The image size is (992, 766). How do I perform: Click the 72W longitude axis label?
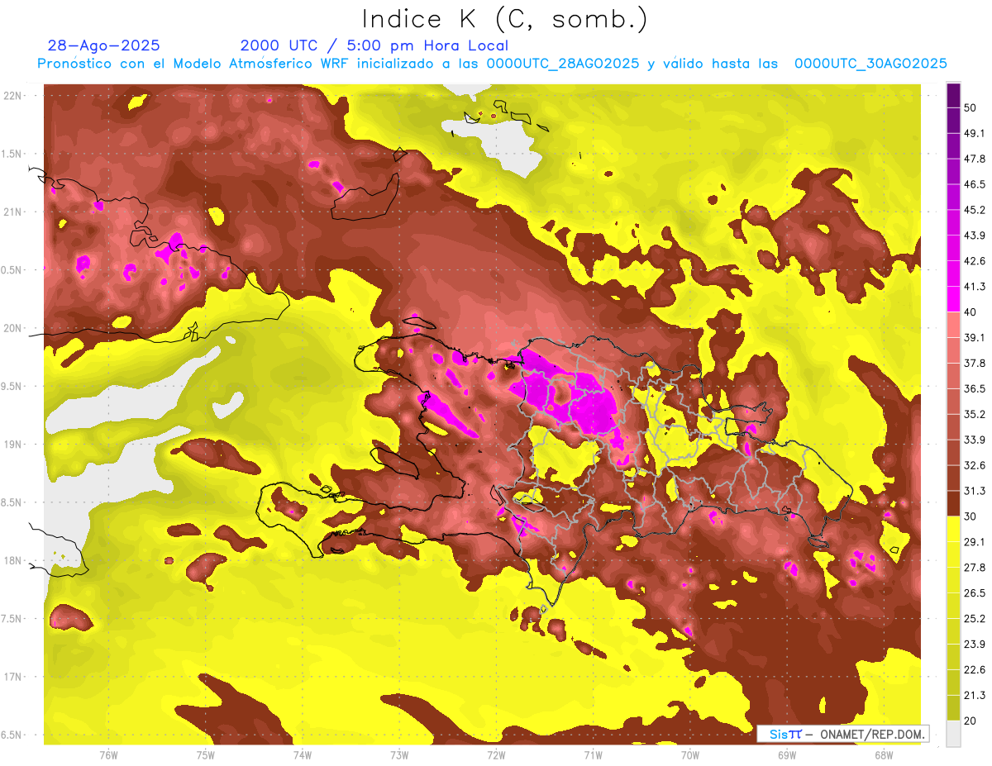496,755
